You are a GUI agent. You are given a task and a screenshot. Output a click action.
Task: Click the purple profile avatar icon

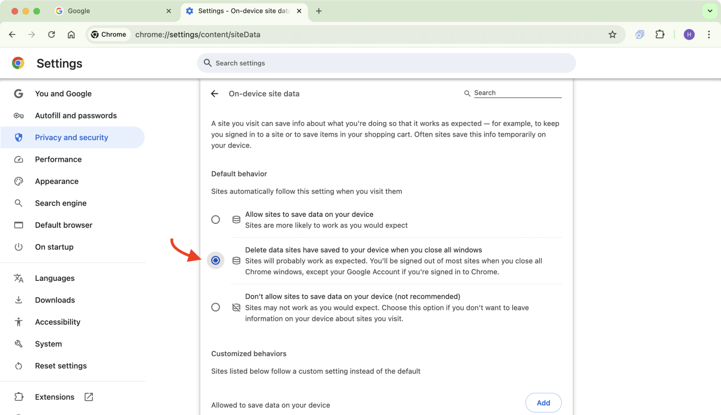click(689, 35)
